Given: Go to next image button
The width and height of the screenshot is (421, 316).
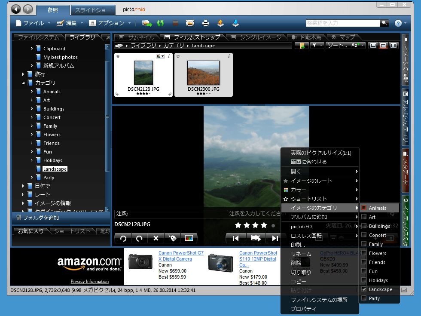Looking at the screenshot, I should click(275, 238).
